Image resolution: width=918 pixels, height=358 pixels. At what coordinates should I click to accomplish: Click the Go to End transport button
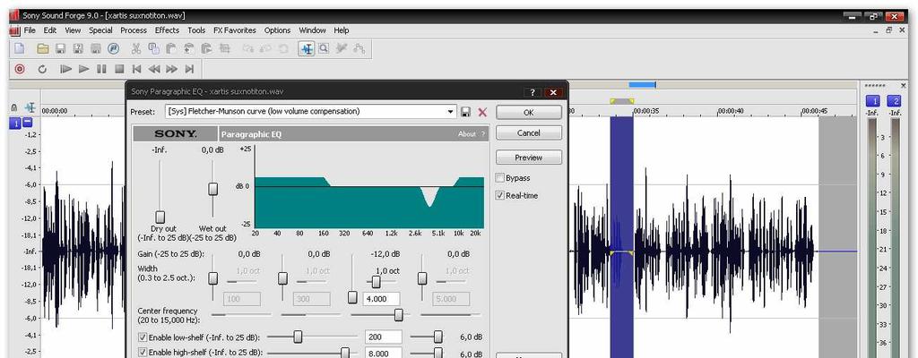pyautogui.click(x=189, y=69)
